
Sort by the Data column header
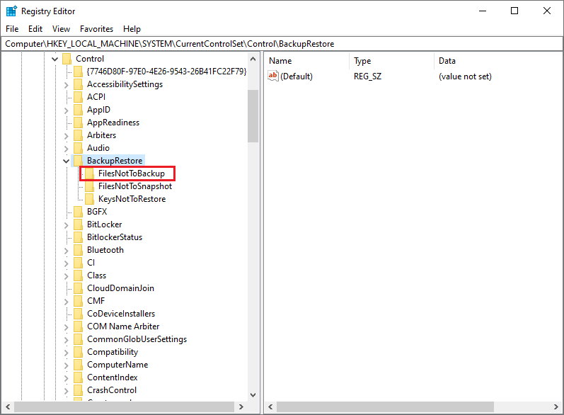click(497, 61)
